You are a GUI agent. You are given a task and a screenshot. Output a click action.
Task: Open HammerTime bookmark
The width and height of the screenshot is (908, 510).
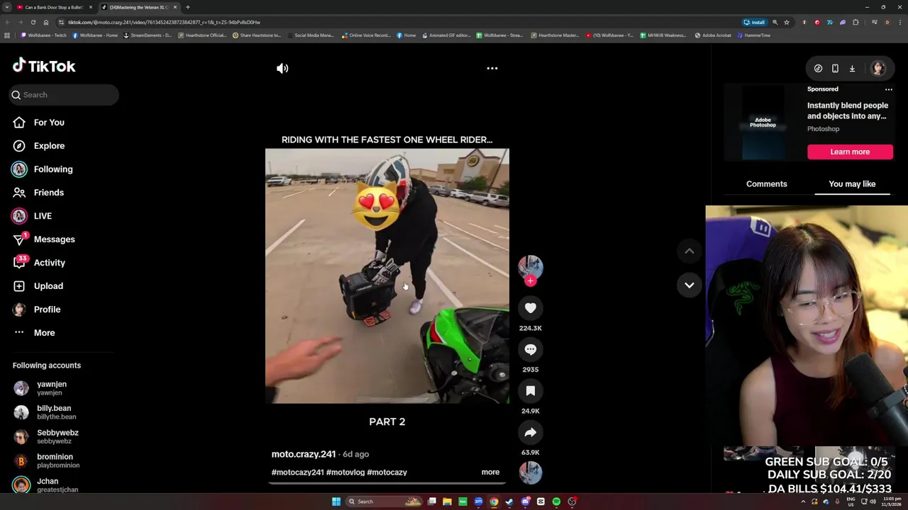point(753,35)
